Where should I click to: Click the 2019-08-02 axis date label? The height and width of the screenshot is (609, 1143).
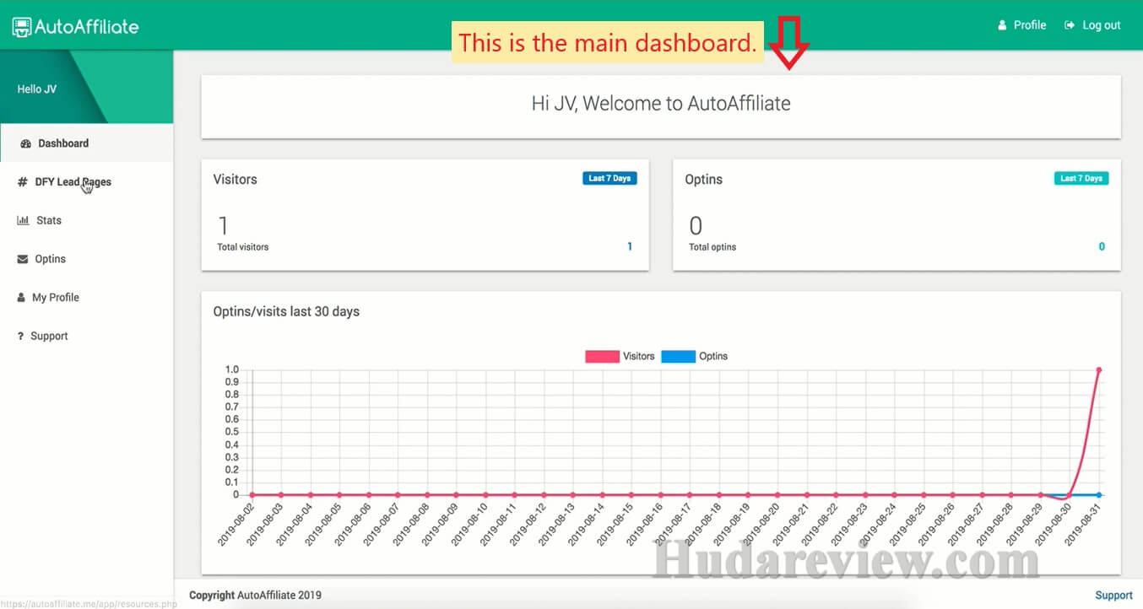click(237, 523)
